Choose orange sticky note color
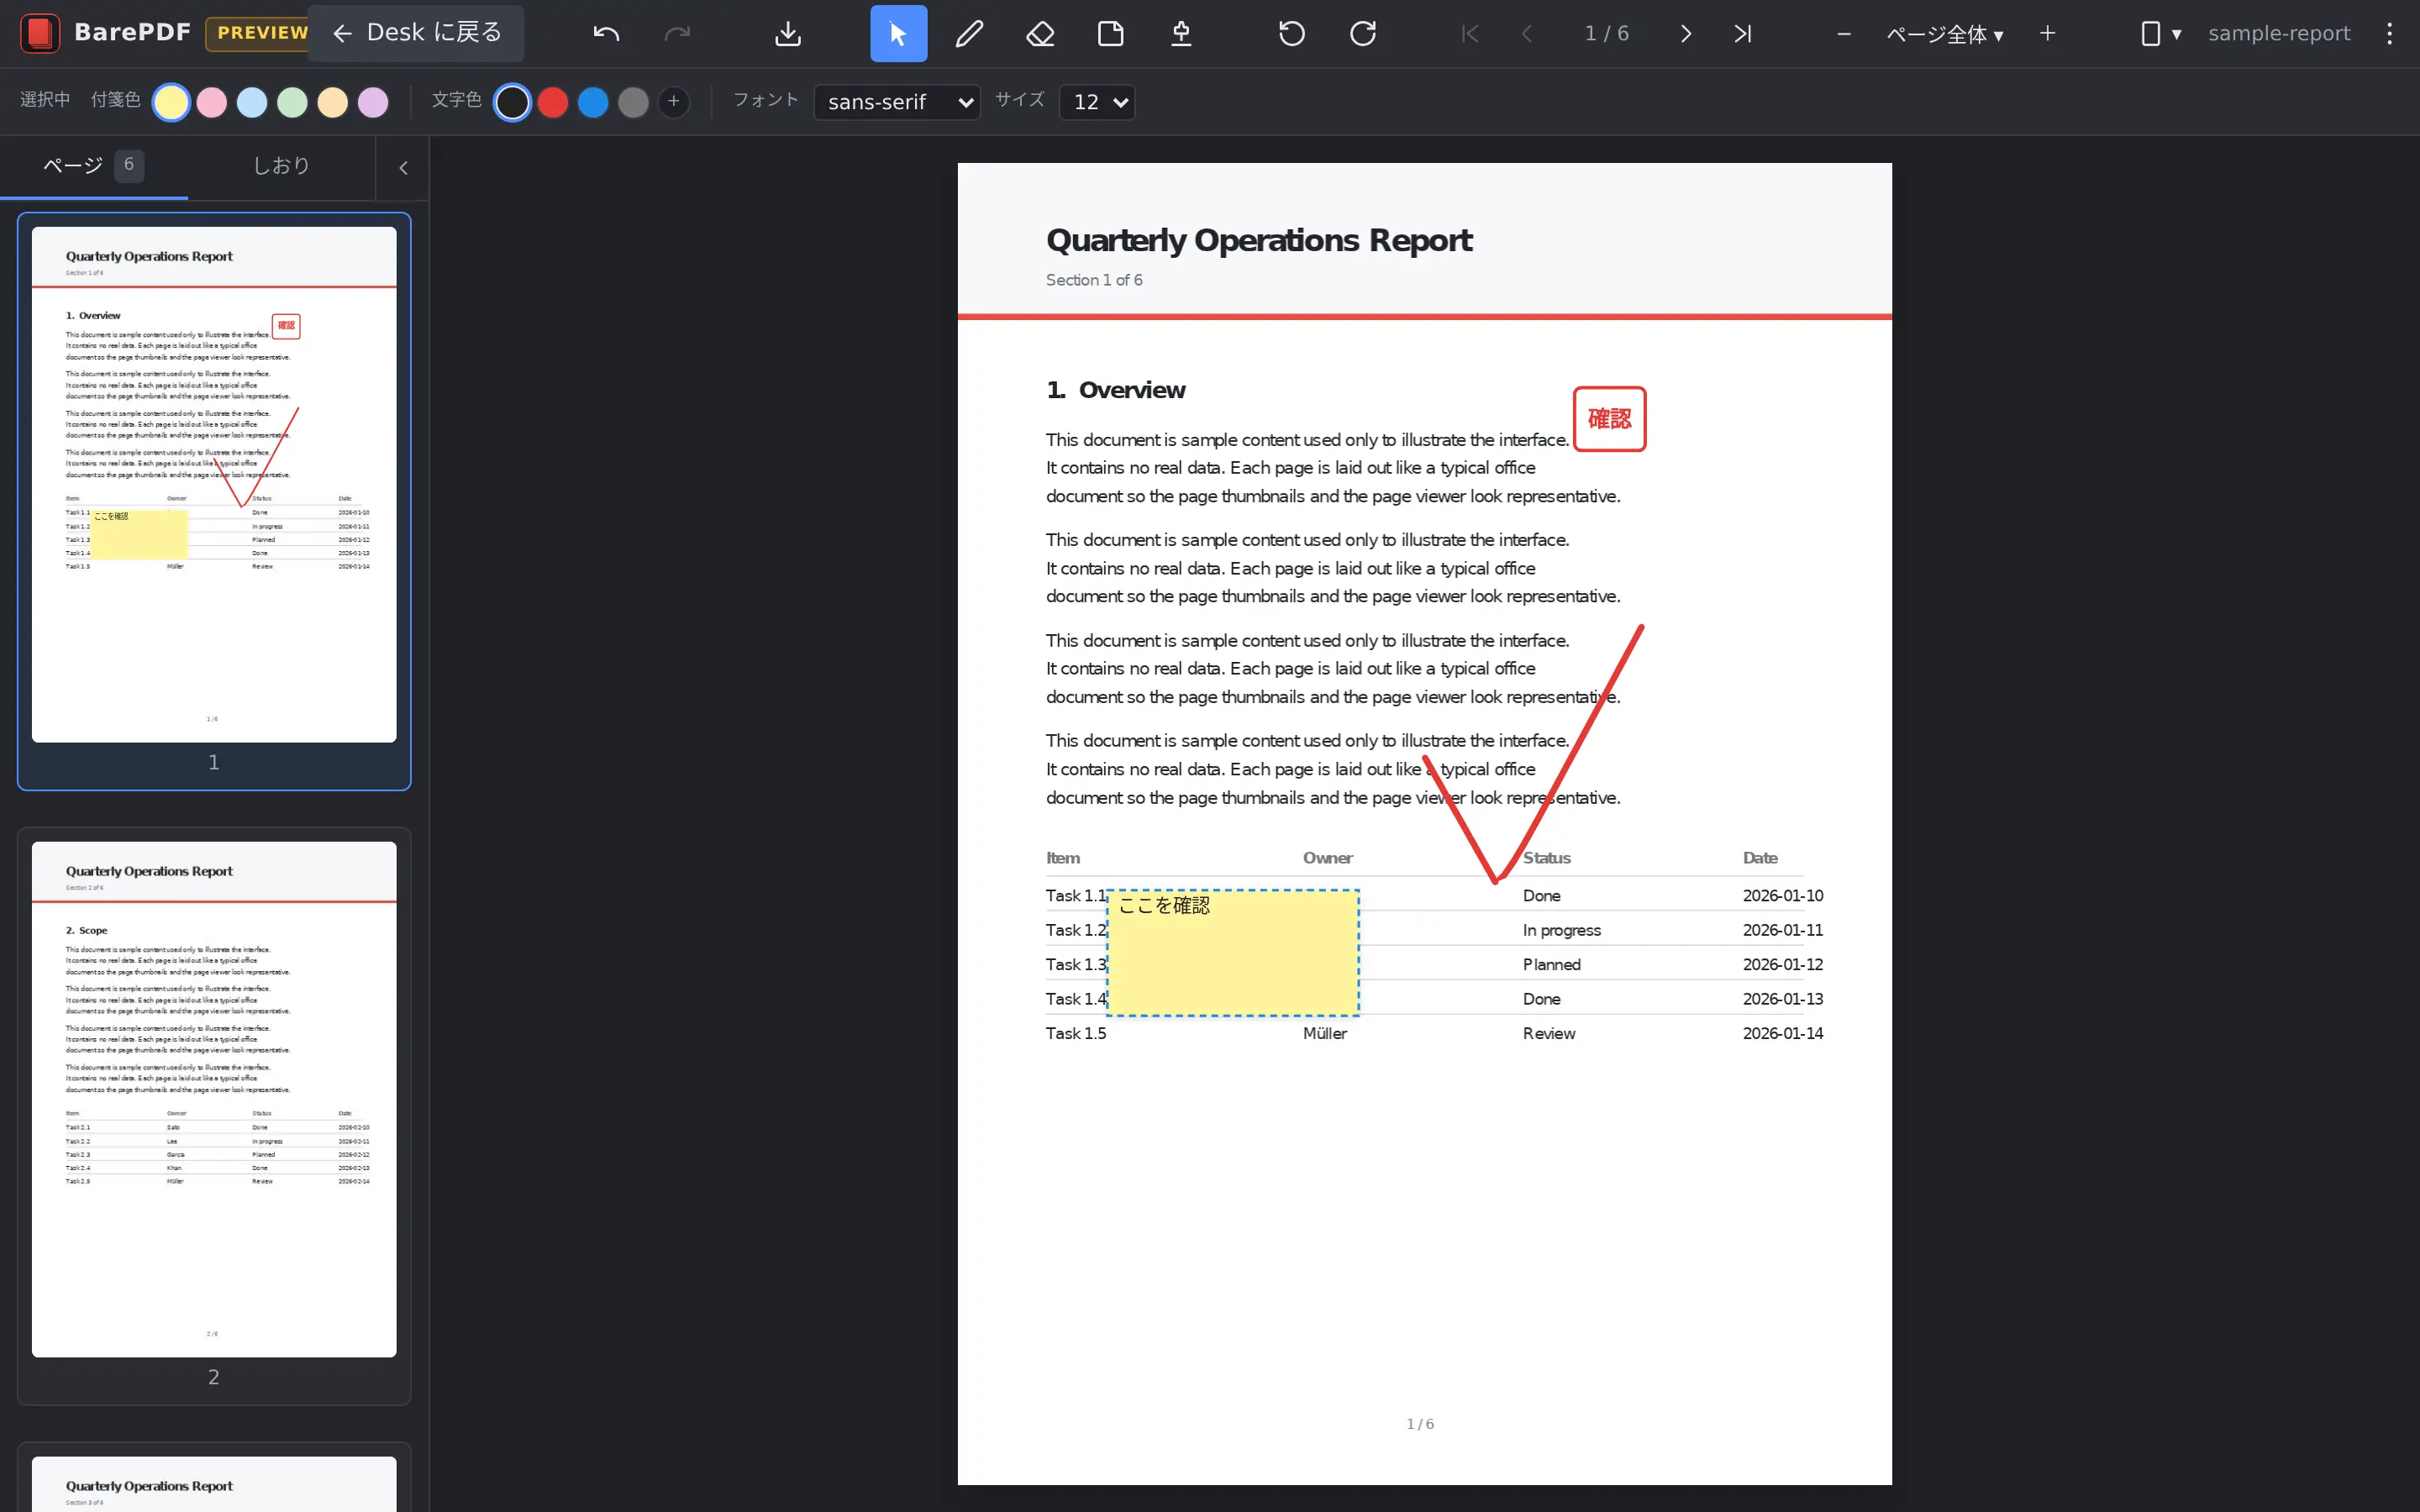Viewport: 2420px width, 1512px height. pos(333,102)
